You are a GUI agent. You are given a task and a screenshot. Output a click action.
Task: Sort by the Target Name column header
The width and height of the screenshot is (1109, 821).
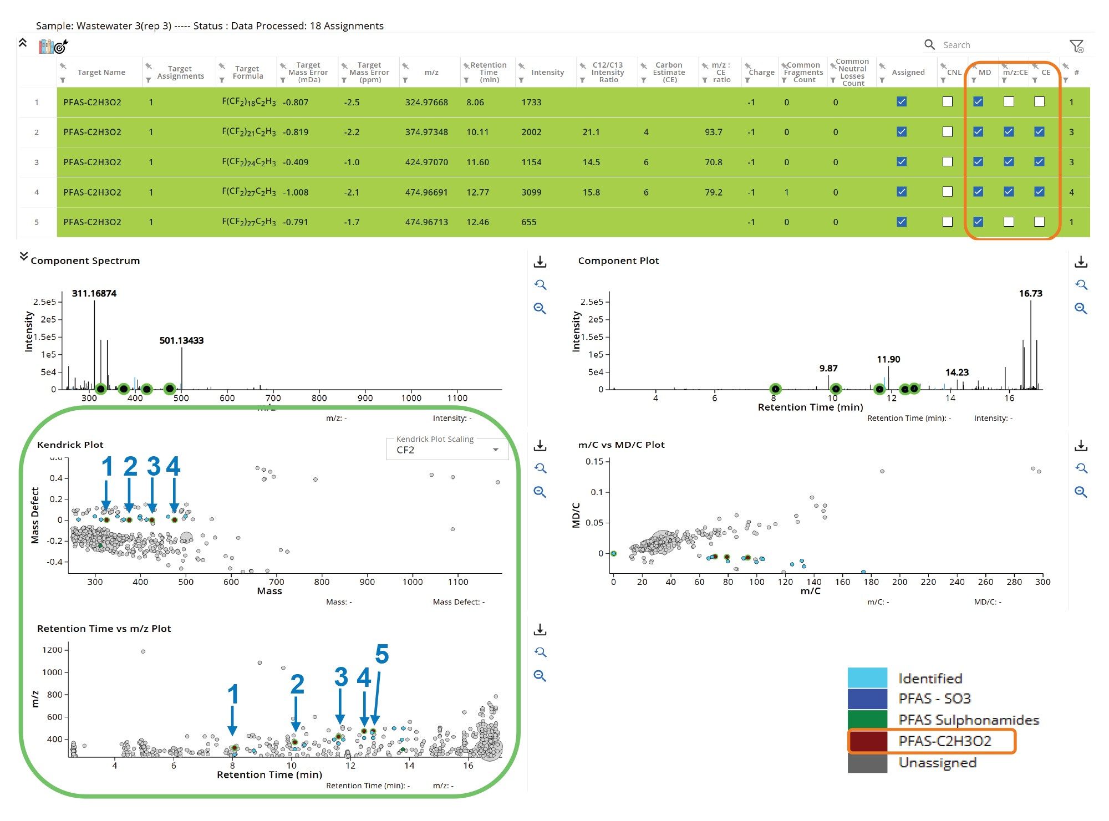pos(101,73)
